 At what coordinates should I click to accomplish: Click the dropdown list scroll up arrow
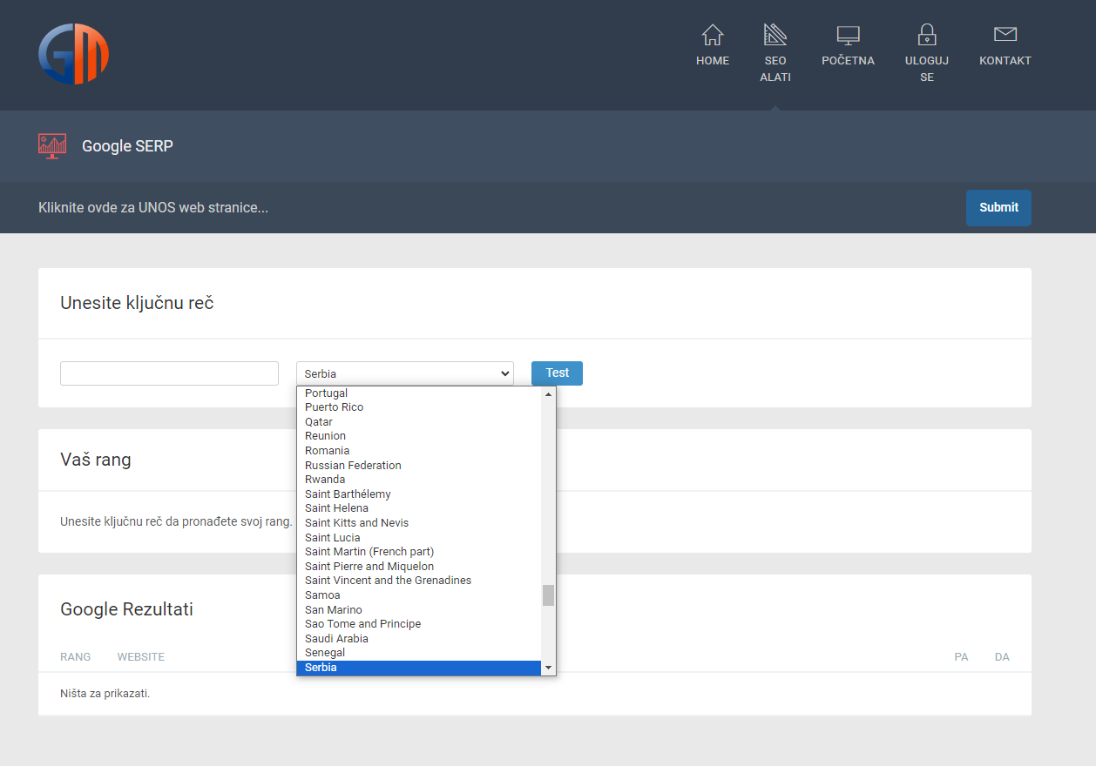click(x=548, y=394)
